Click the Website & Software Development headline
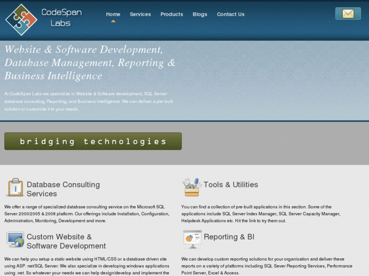The width and height of the screenshot is (369, 276). (x=90, y=62)
